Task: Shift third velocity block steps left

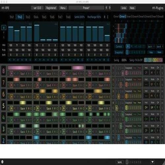Action: 62,60
